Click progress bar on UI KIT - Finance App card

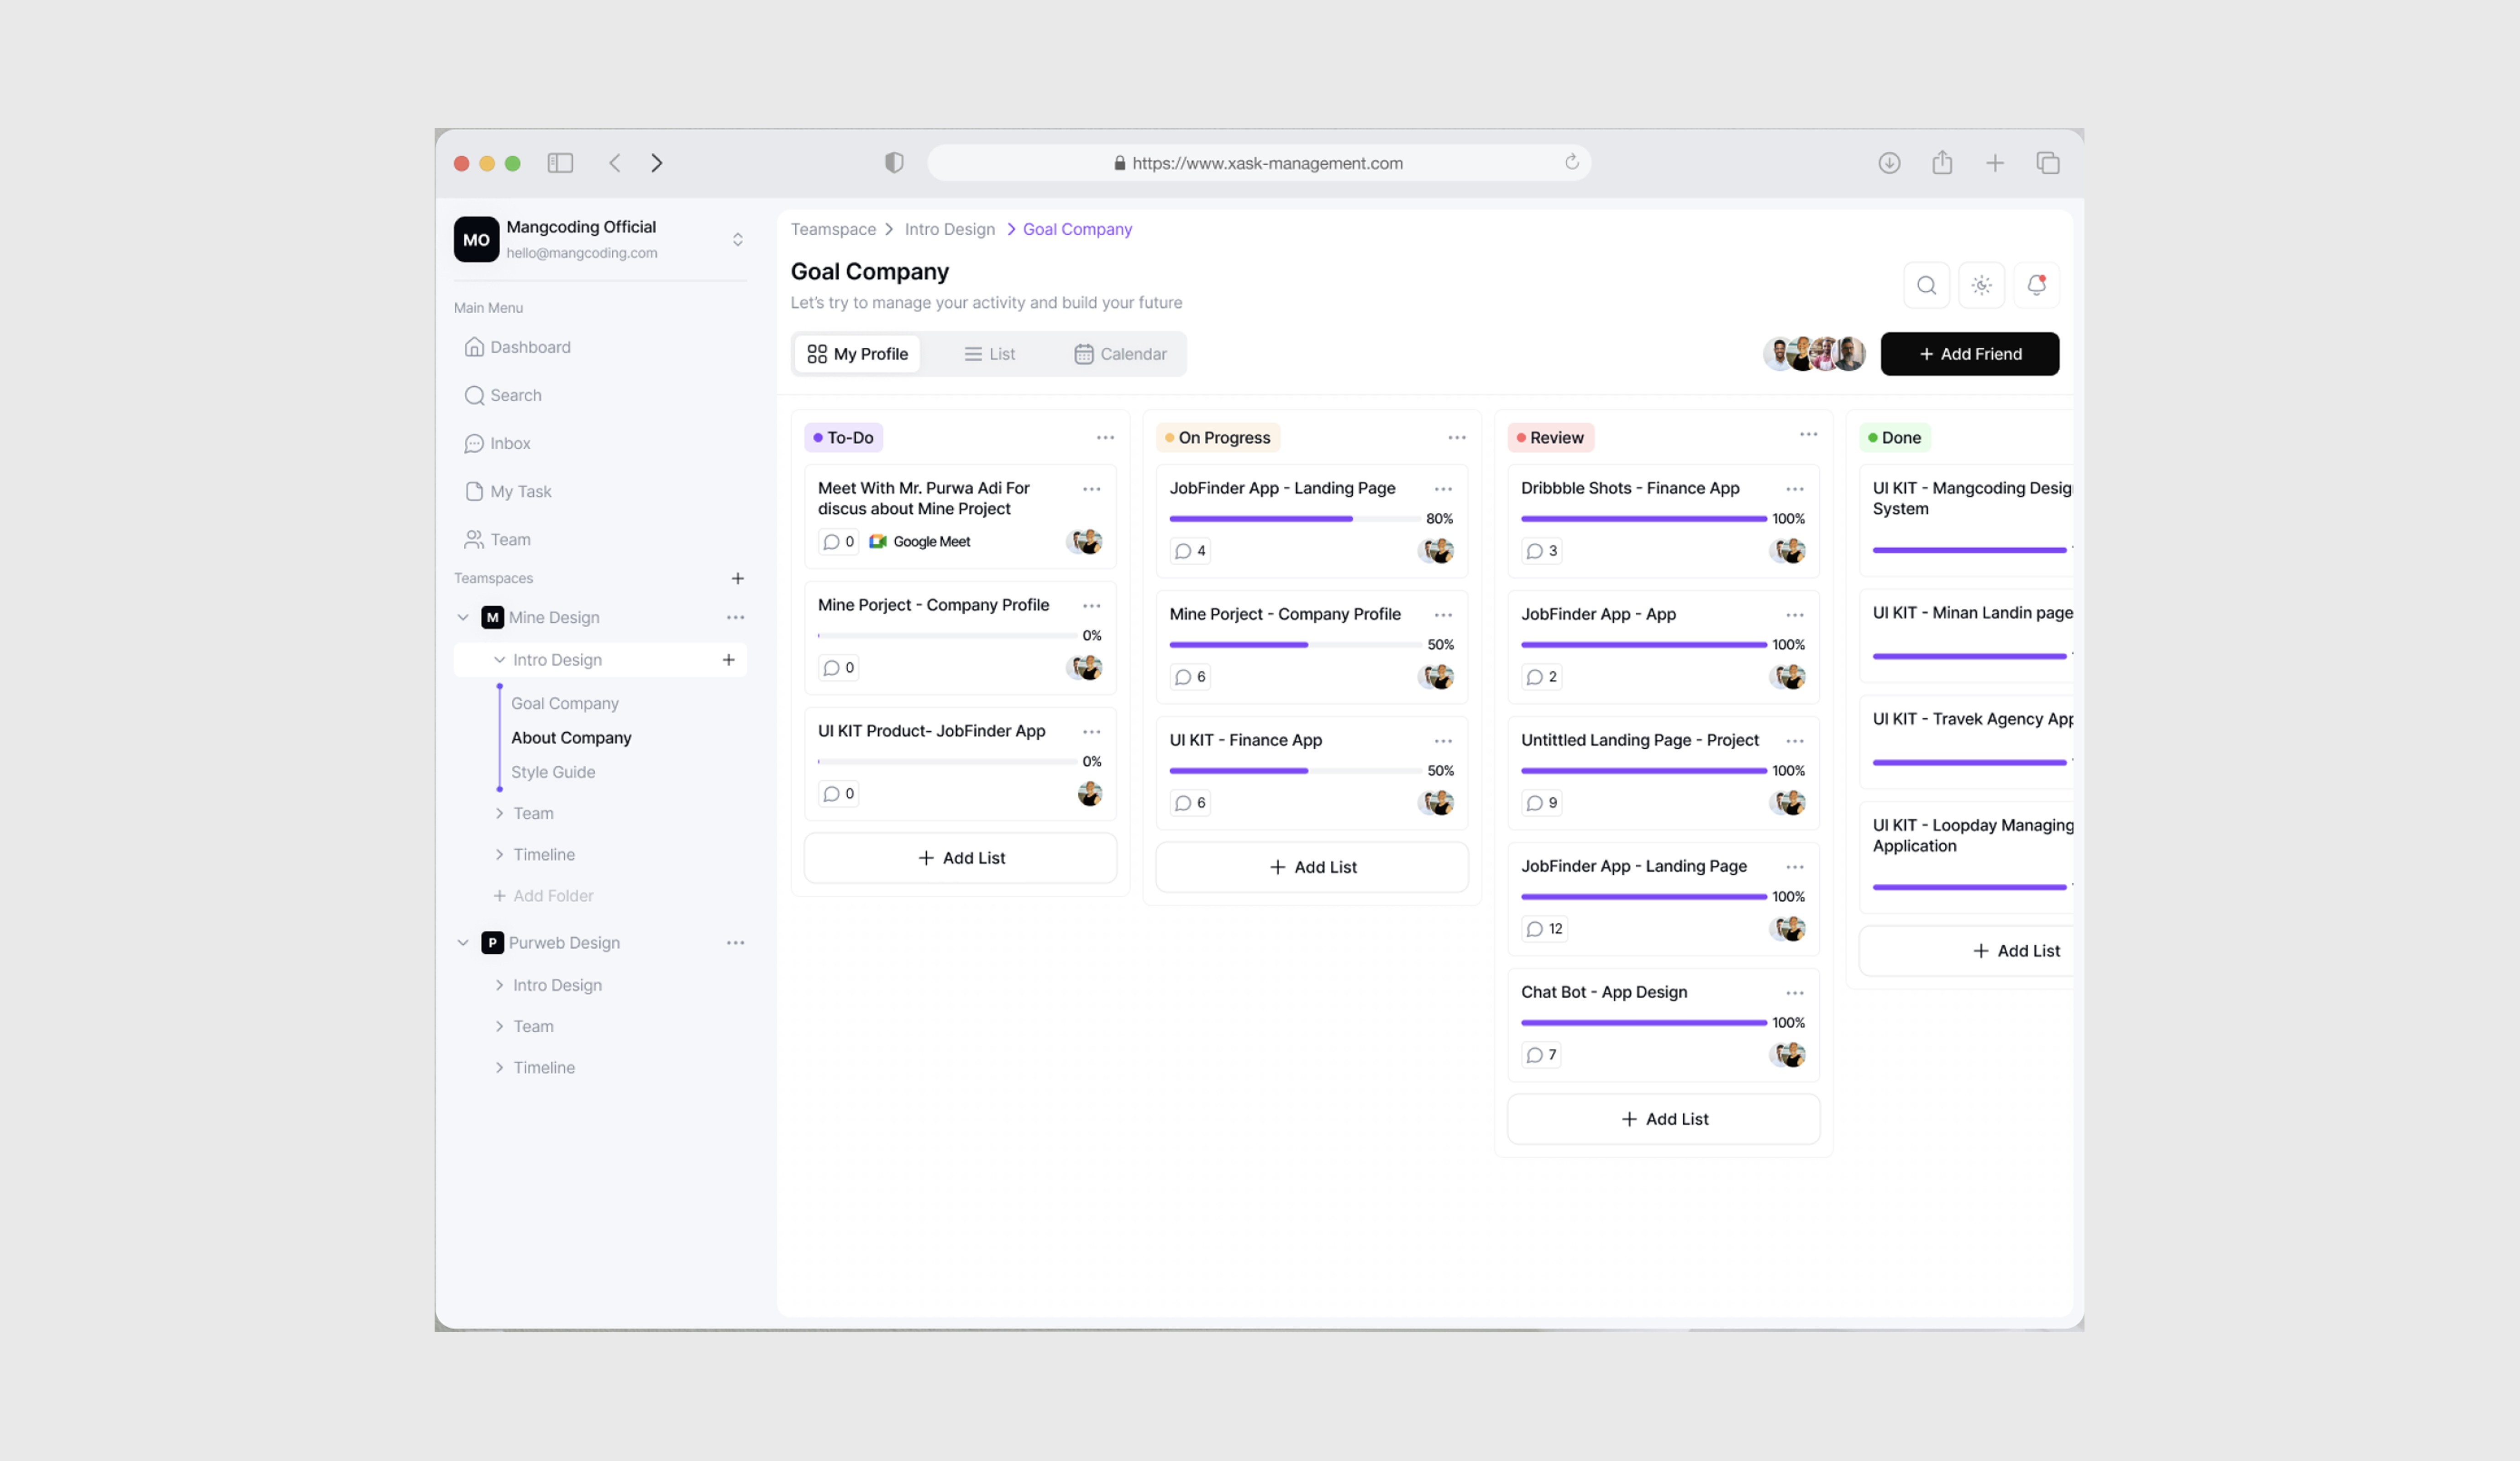pyautogui.click(x=1295, y=771)
